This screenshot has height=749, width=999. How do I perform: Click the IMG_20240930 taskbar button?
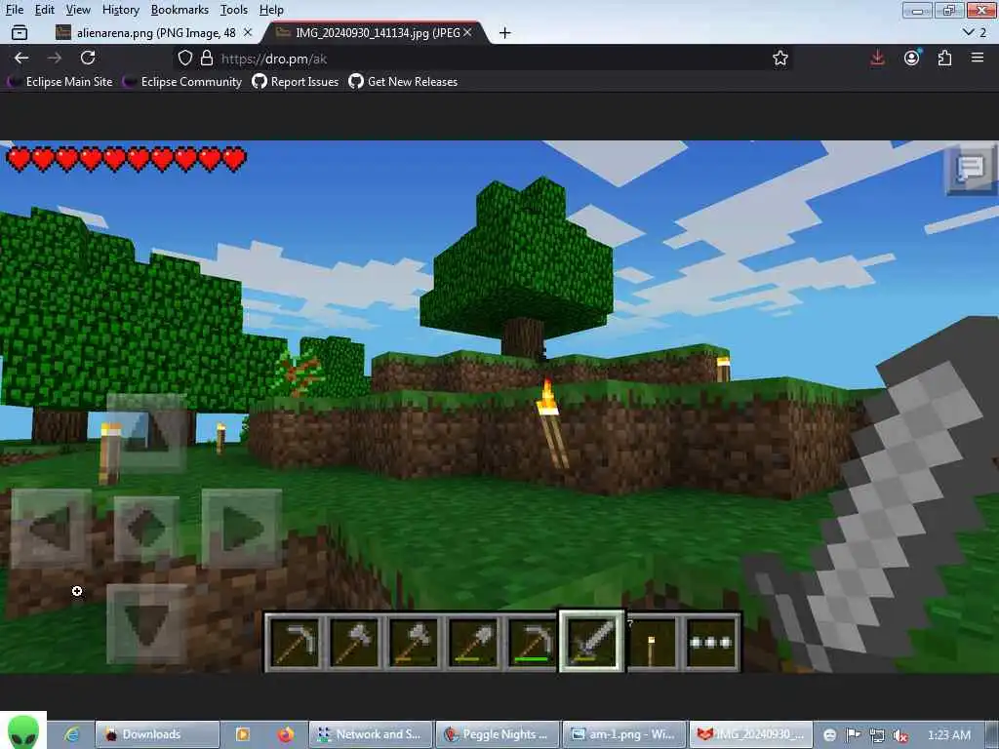pyautogui.click(x=750, y=734)
